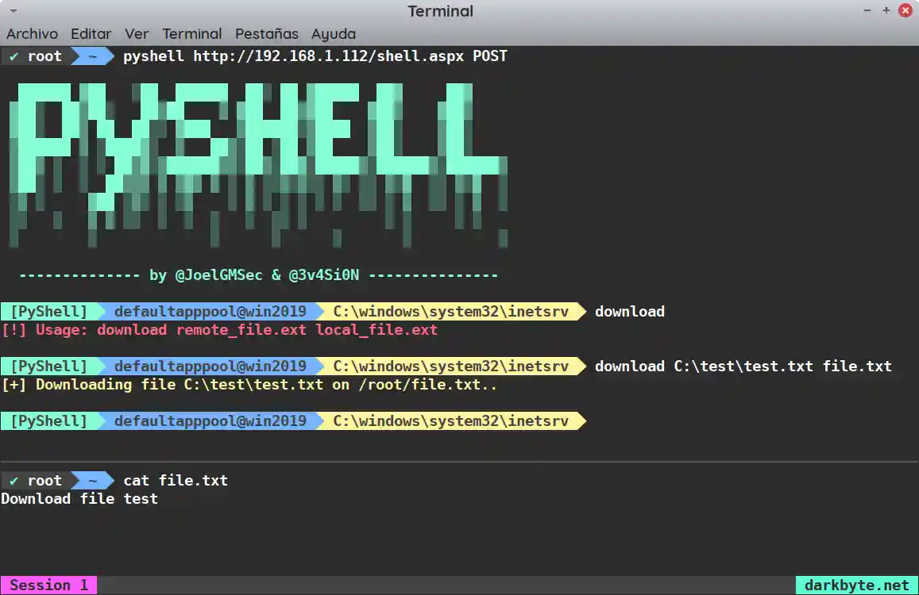Click the 'Download file test' output
The width and height of the screenshot is (919, 595).
(79, 499)
